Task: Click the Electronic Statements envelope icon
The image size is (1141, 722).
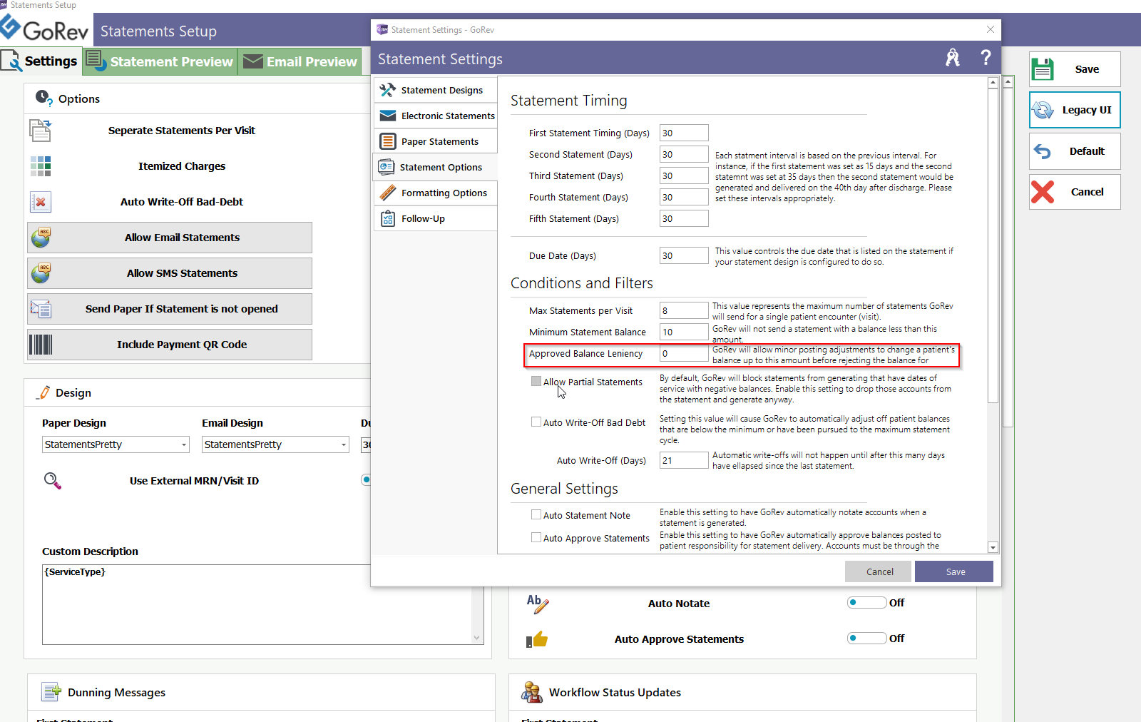Action: [x=387, y=116]
